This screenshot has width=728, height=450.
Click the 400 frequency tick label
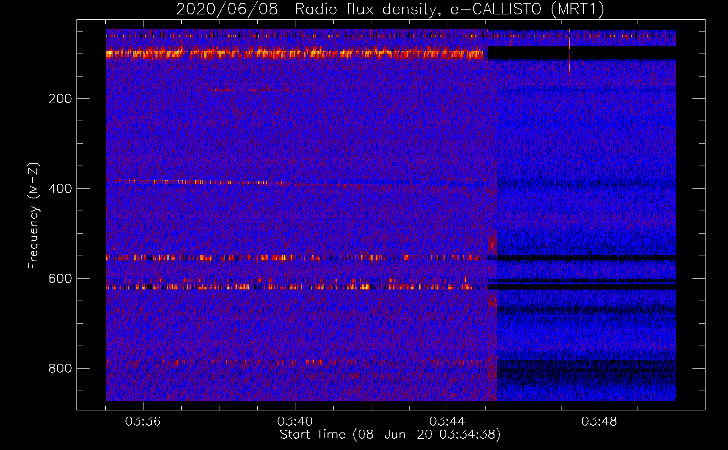point(60,189)
